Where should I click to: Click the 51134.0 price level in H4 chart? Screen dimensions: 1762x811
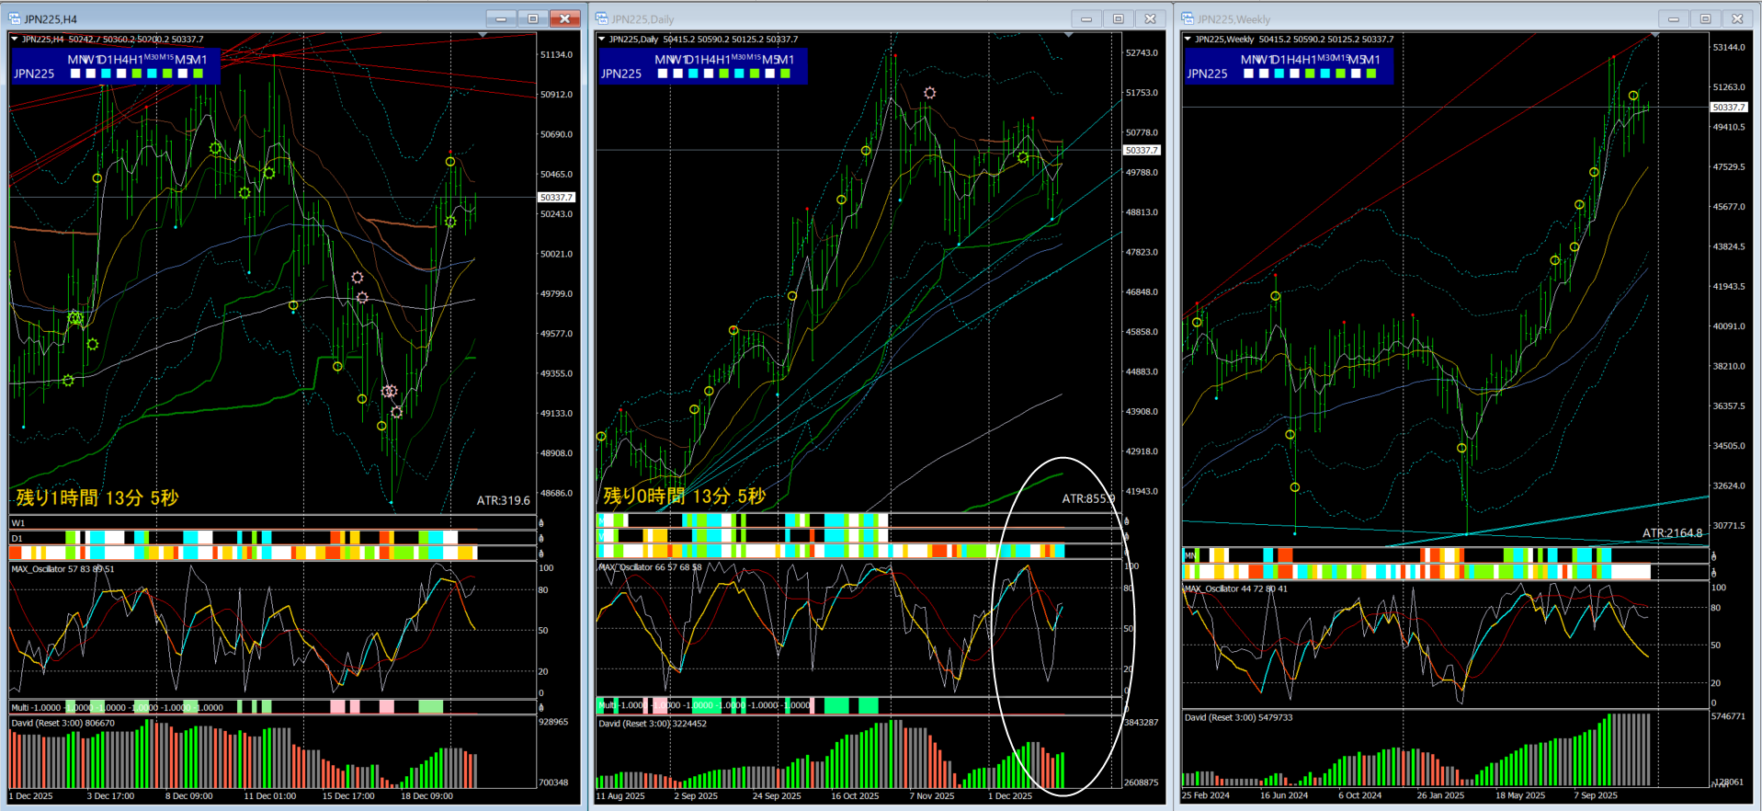click(x=556, y=54)
